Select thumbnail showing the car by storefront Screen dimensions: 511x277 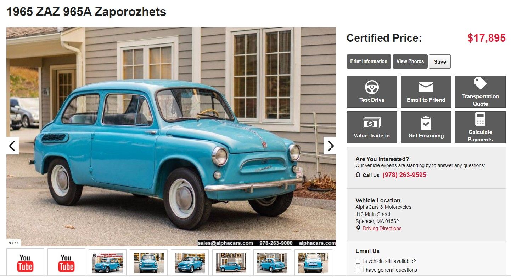231,263
